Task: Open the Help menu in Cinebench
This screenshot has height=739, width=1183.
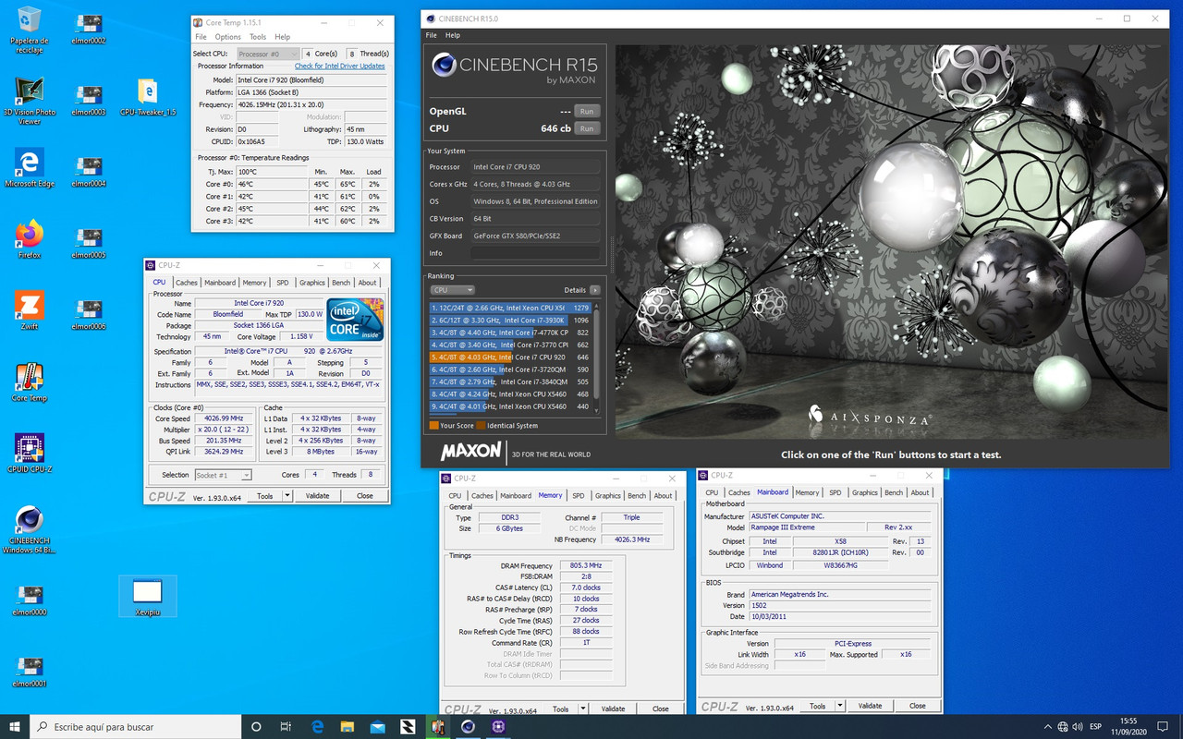Action: coord(453,35)
